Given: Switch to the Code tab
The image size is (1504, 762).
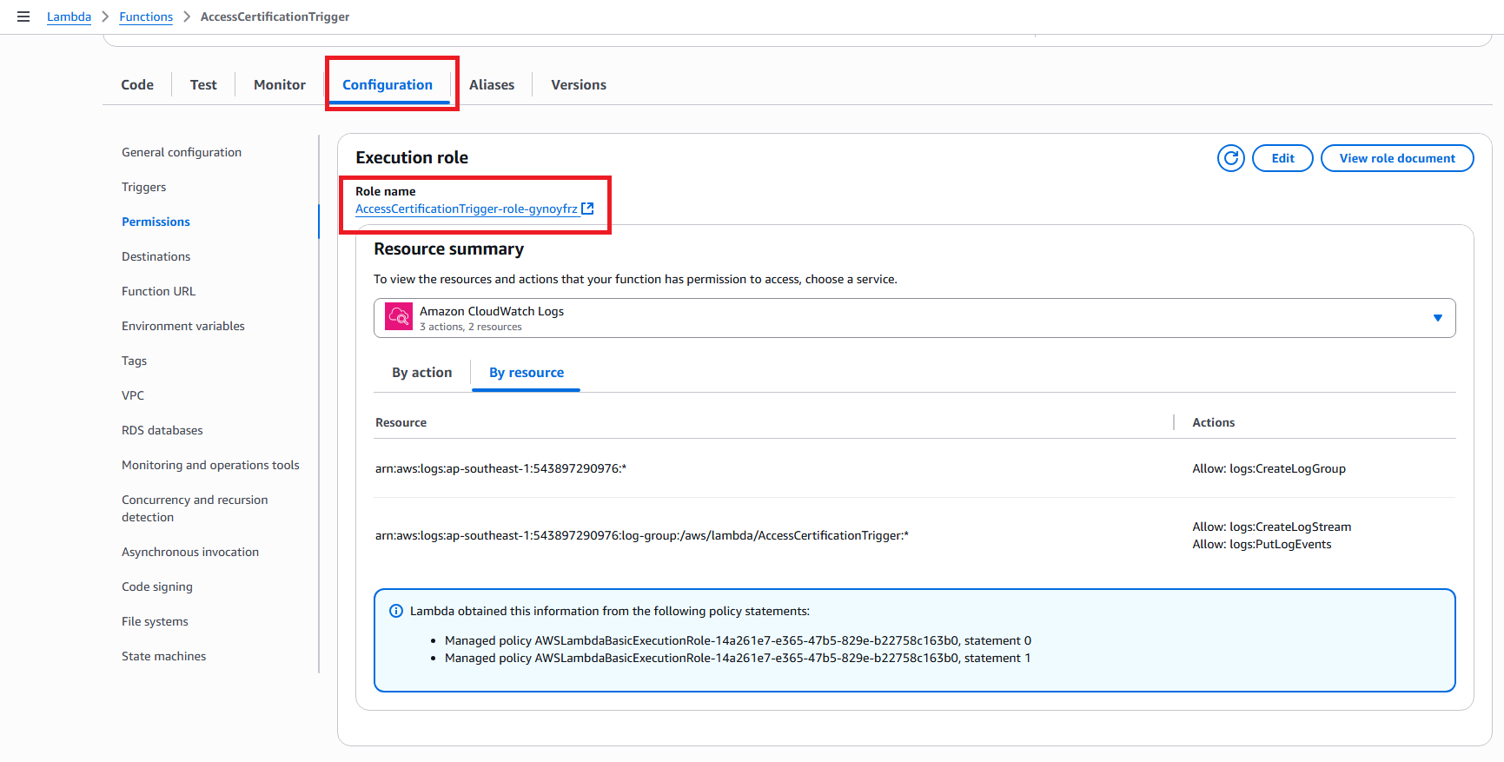Looking at the screenshot, I should tap(137, 84).
